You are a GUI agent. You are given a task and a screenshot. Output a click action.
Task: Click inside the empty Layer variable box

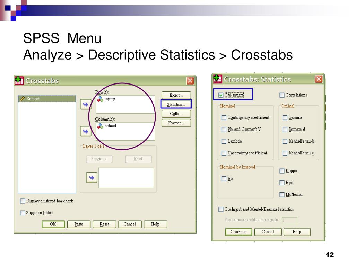[x=126, y=178]
